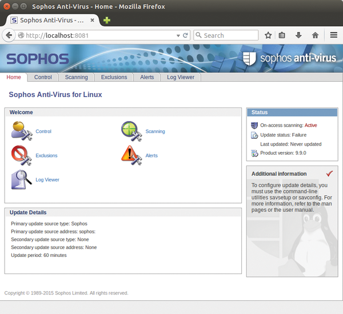Click 'Secondary update source address: None'
Viewport: 343px width, 314px height.
[54, 247]
